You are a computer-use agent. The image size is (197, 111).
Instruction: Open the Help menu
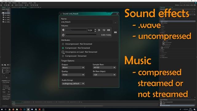pyautogui.click(x=35, y=3)
